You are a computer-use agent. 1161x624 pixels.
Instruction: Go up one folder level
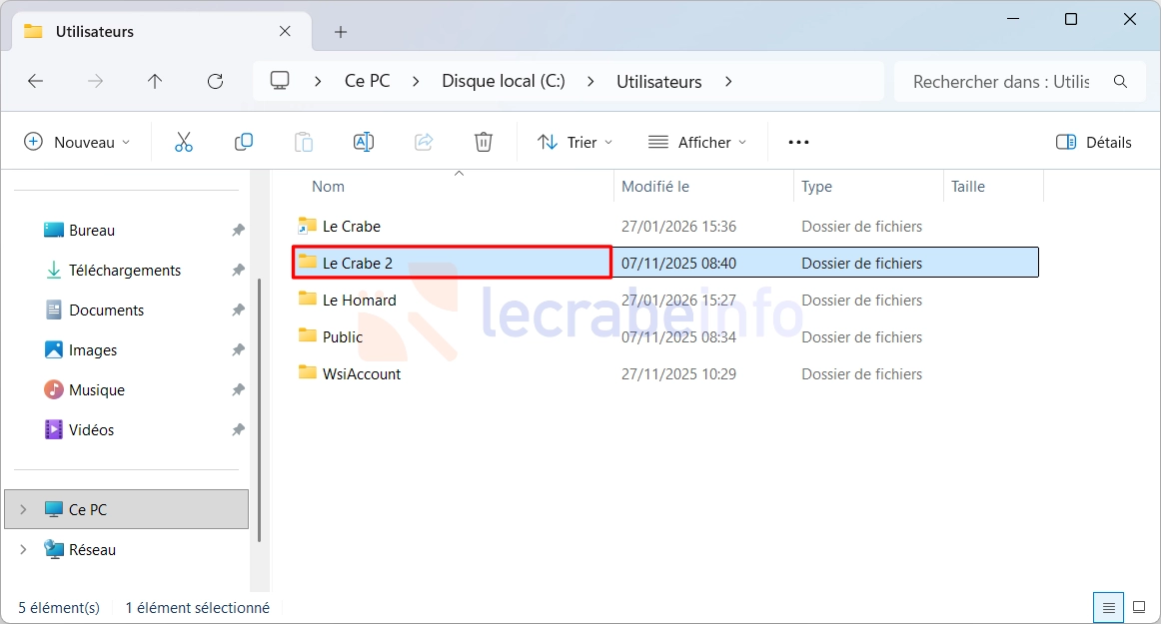click(x=155, y=82)
